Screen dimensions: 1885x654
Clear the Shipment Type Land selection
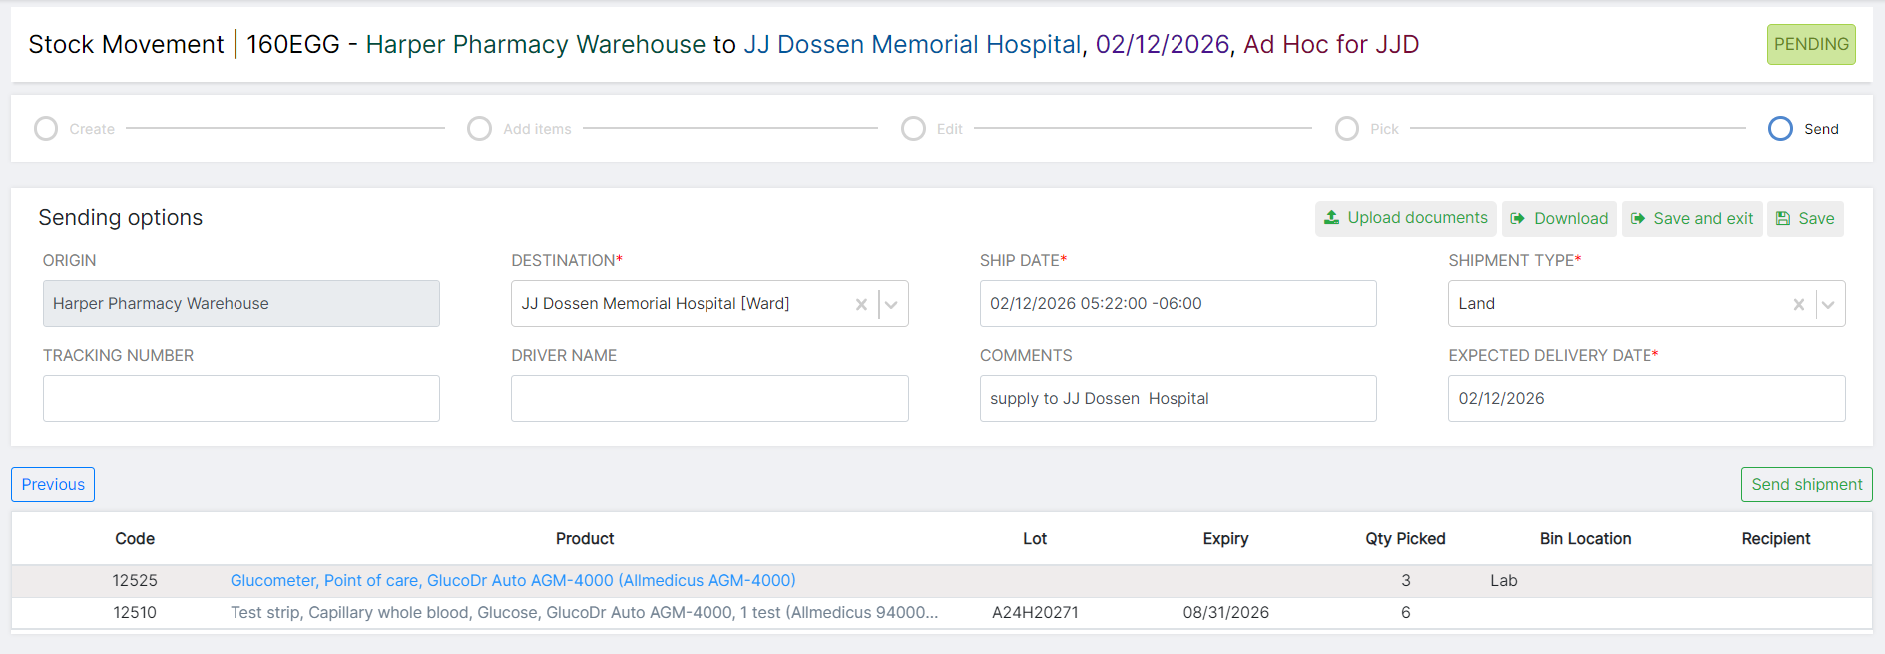(1798, 304)
